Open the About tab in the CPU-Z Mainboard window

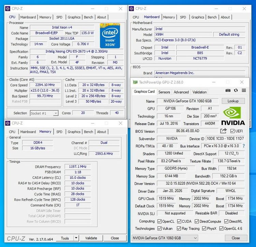[x=225, y=17]
